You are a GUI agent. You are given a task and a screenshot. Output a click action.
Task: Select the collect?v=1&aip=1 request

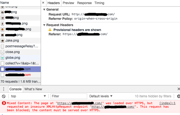(20, 63)
